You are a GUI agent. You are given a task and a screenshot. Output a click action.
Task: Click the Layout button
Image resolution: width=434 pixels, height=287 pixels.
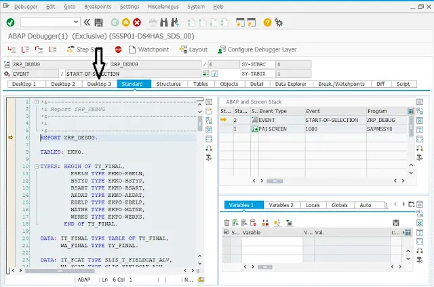point(193,49)
